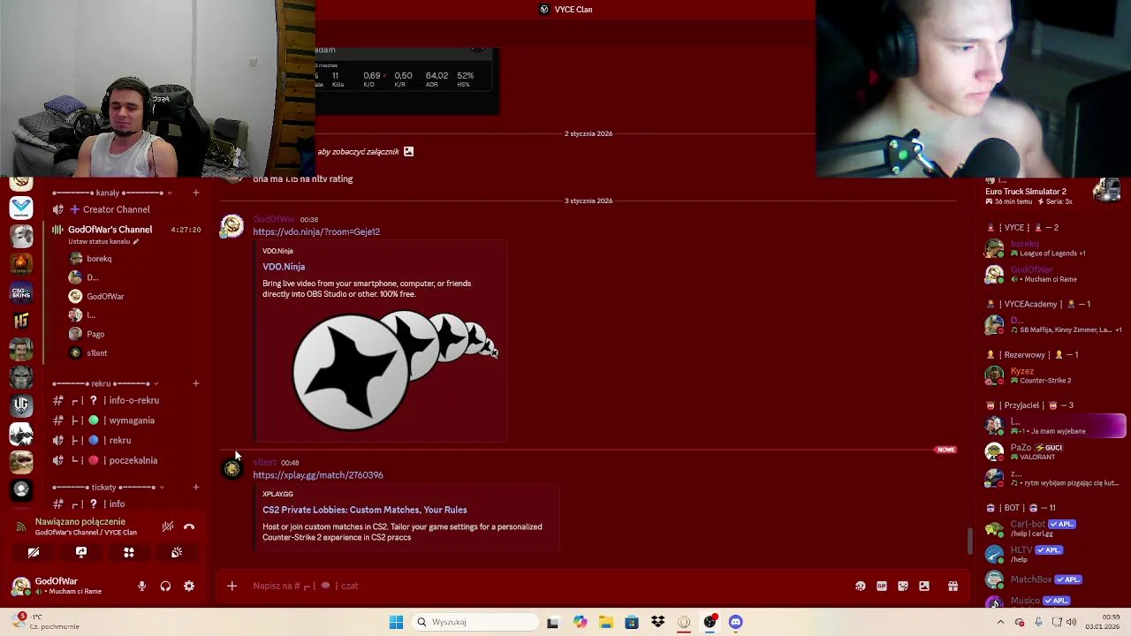Viewport: 1131px width, 636px height.
Task: Open the vdo.ninja room link
Action: (x=316, y=231)
